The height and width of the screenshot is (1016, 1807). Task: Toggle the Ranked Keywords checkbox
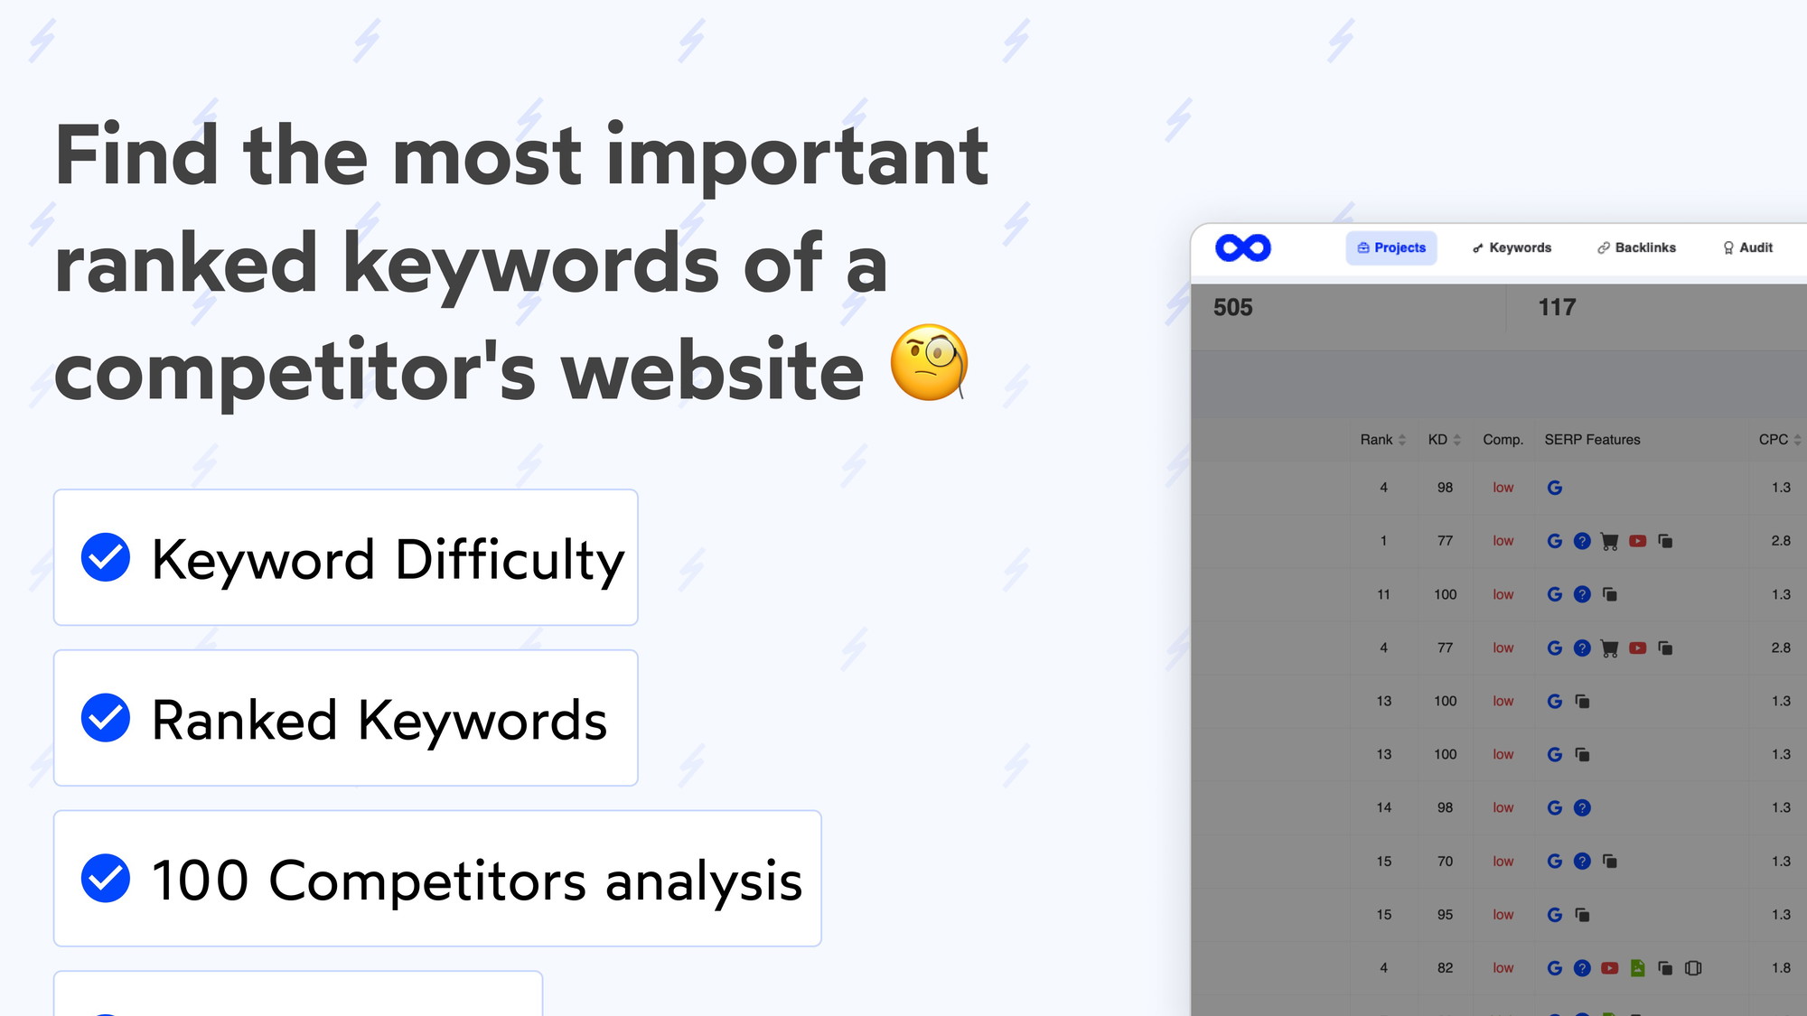(x=106, y=718)
